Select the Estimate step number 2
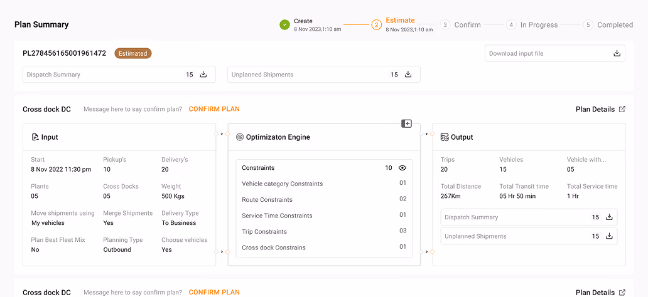The image size is (648, 297). click(x=376, y=25)
